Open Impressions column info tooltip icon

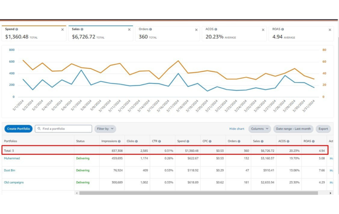(x=119, y=141)
